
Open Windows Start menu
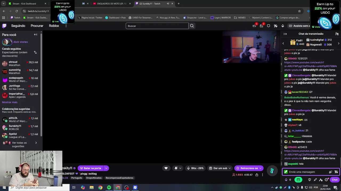pos(4,188)
